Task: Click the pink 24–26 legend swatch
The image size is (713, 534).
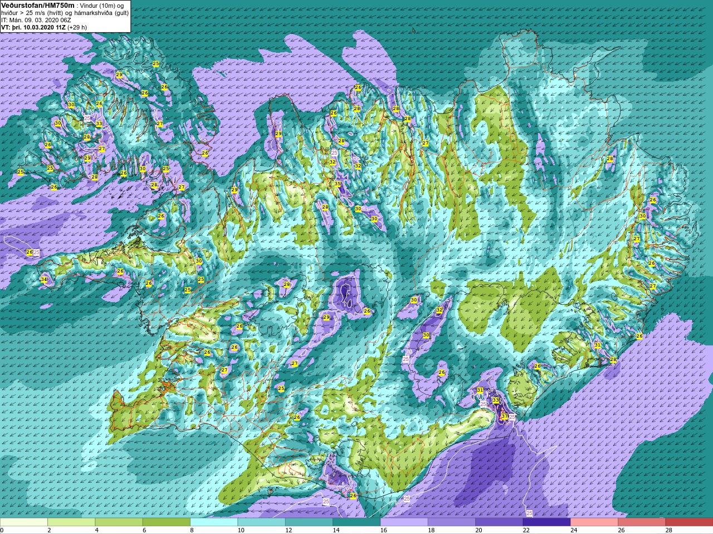Action: pos(594,522)
